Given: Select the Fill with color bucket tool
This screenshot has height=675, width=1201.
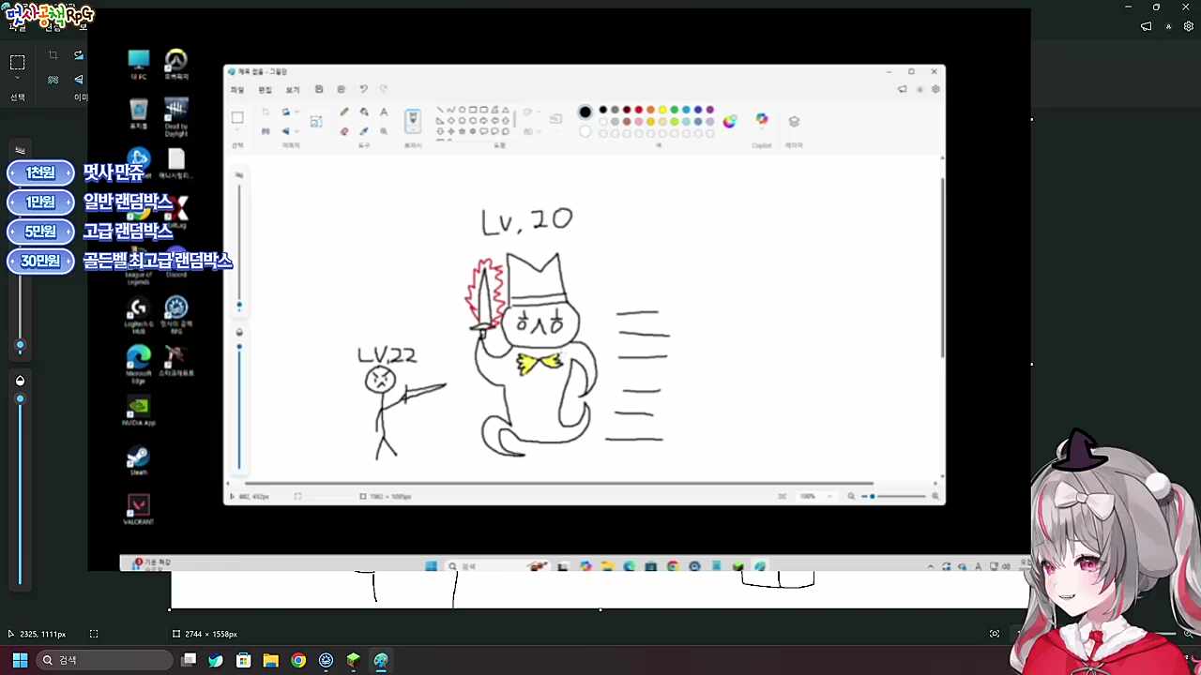Looking at the screenshot, I should 362,111.
